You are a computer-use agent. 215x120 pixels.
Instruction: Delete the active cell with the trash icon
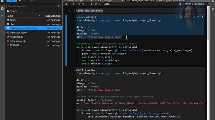pos(202,17)
